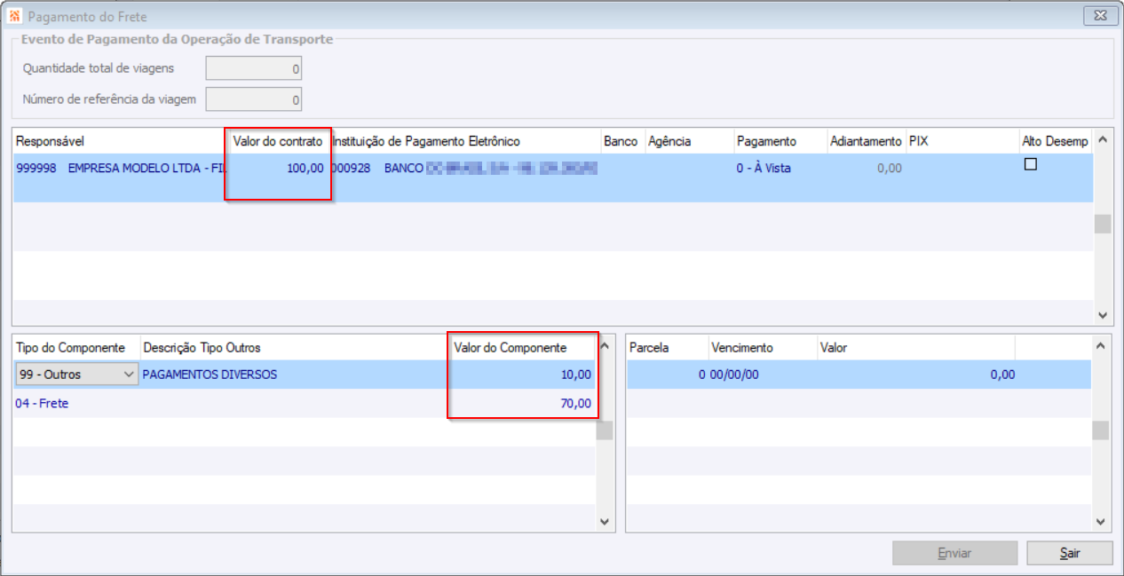
Task: Select the 00/00/00 due date cell
Action: [x=762, y=375]
